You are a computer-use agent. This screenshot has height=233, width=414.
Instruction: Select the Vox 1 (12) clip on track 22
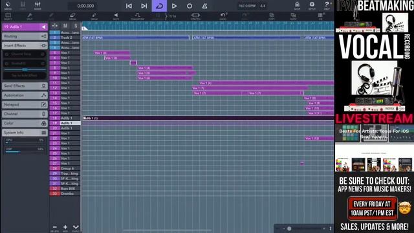(319, 138)
